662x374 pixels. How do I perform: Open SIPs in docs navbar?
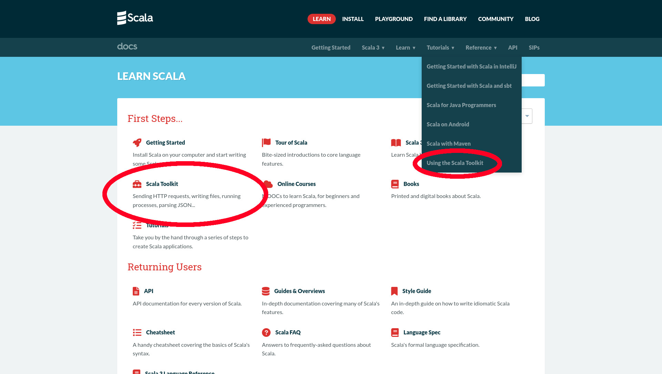coord(534,48)
